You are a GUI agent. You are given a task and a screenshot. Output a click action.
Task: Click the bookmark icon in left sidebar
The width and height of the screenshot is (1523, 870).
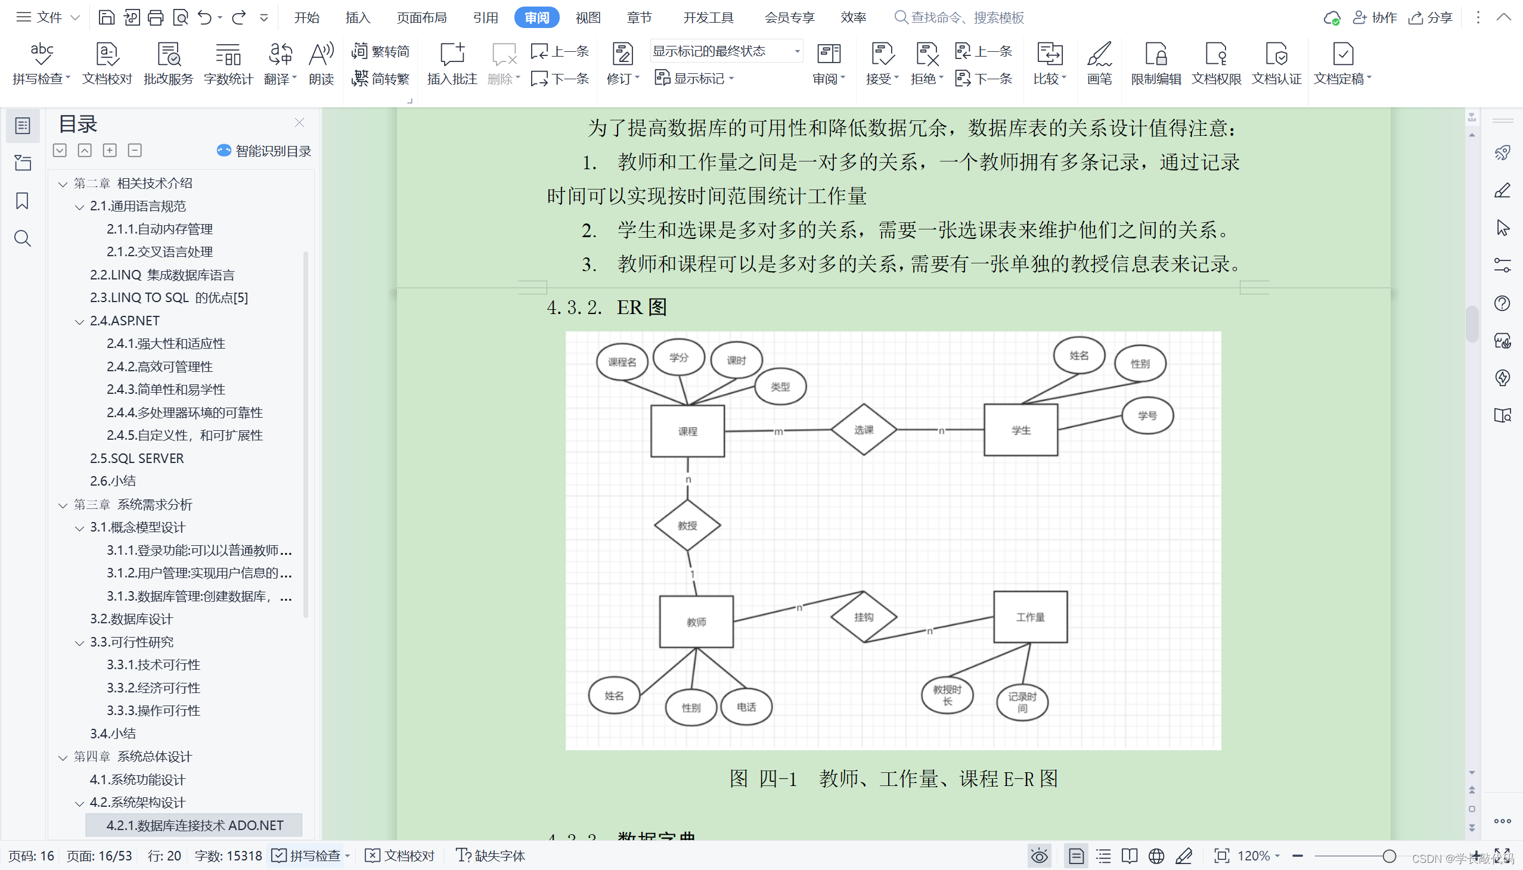click(x=22, y=201)
